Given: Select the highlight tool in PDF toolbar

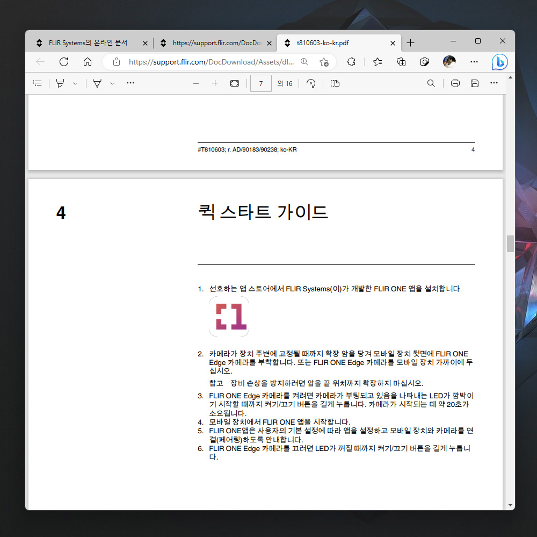Looking at the screenshot, I should click(60, 83).
